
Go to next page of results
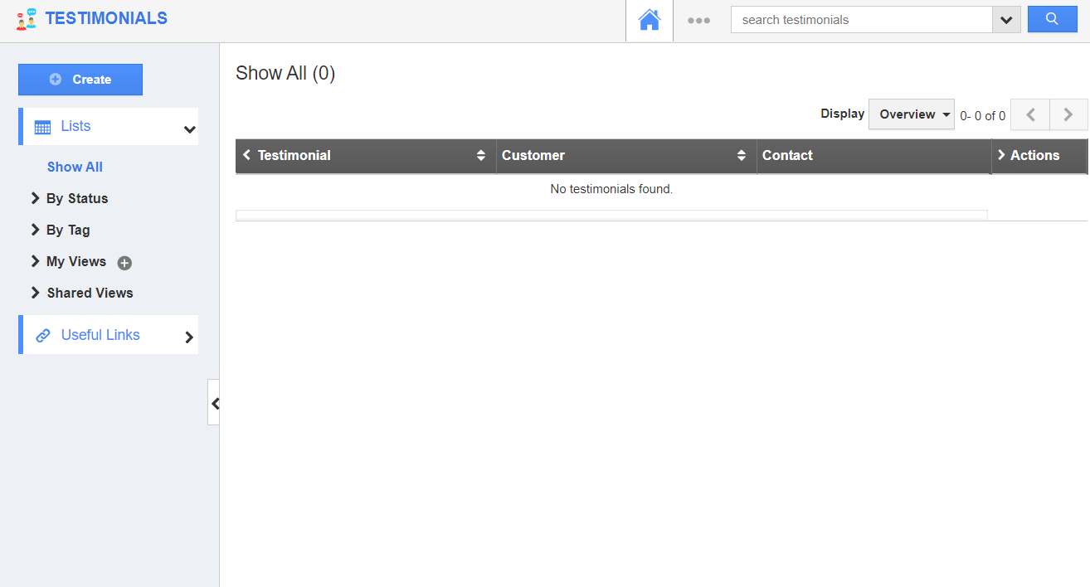click(1068, 115)
